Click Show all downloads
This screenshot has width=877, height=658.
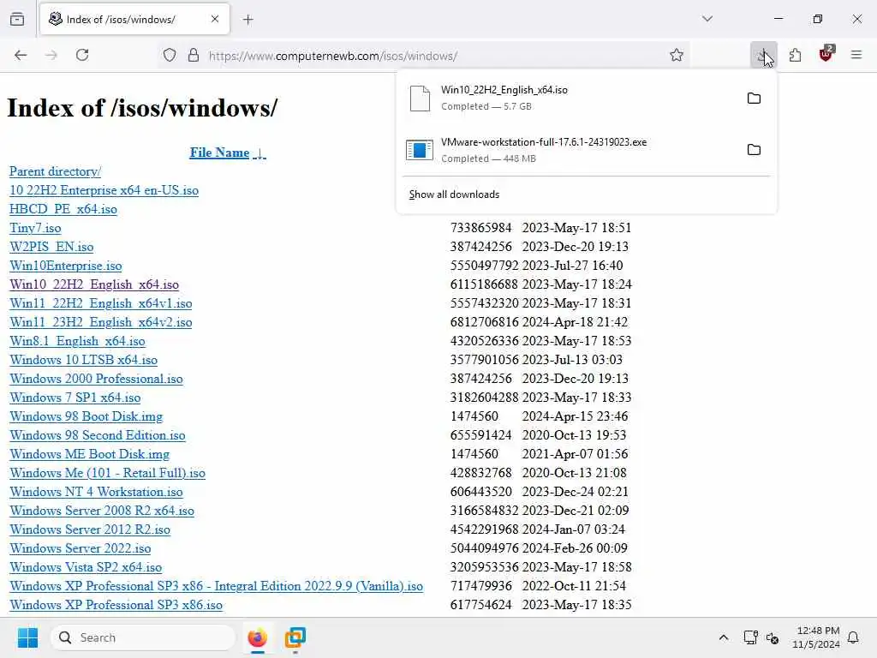point(454,194)
